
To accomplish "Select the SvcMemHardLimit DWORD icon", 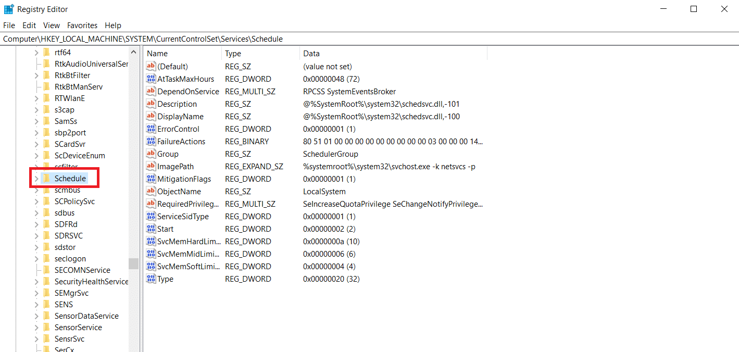I will (x=151, y=242).
